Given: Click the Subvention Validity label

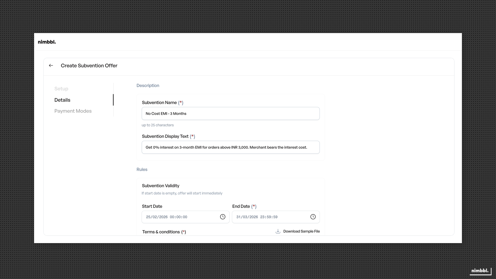Looking at the screenshot, I should click(x=160, y=185).
